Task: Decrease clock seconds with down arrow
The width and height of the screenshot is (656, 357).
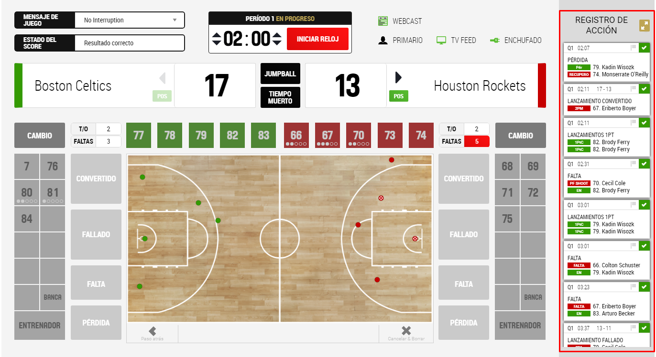Action: [x=277, y=43]
